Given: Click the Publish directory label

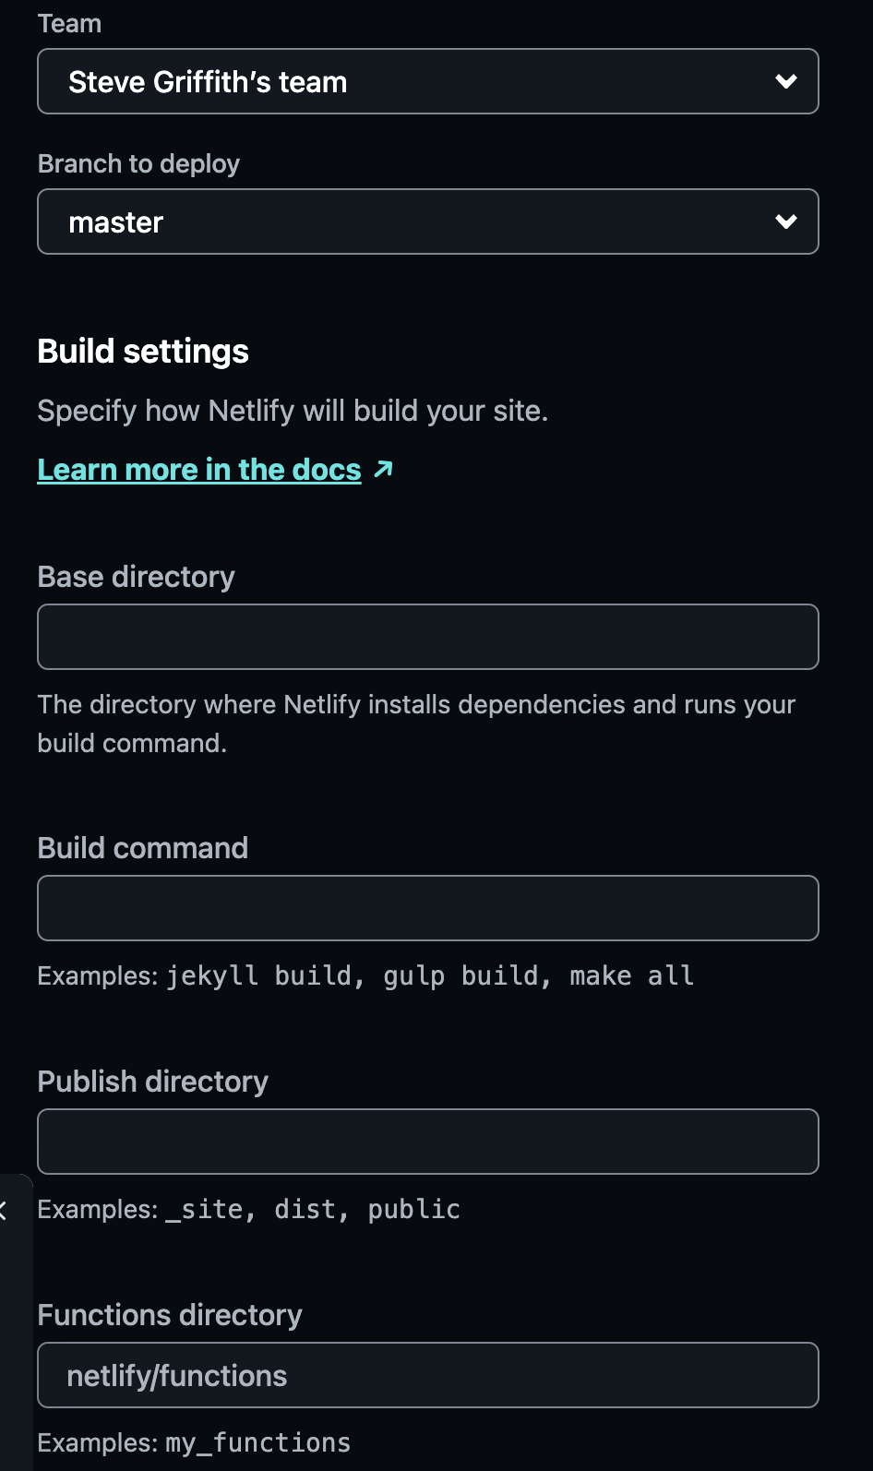Looking at the screenshot, I should tap(152, 1081).
